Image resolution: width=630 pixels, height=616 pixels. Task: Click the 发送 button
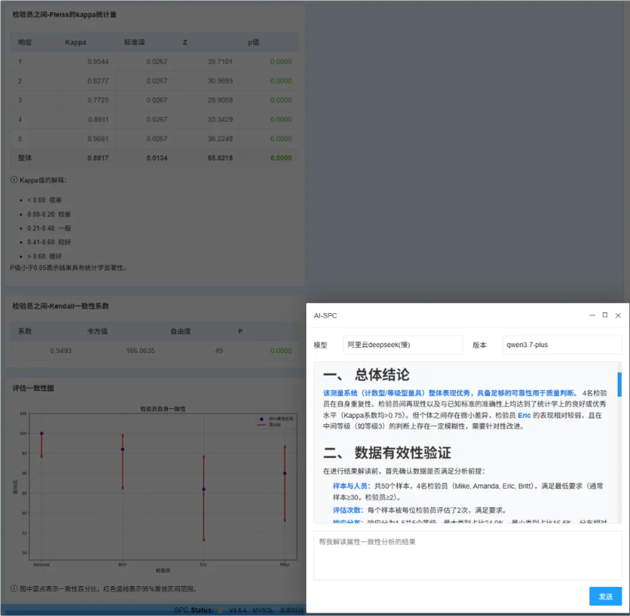coord(605,596)
